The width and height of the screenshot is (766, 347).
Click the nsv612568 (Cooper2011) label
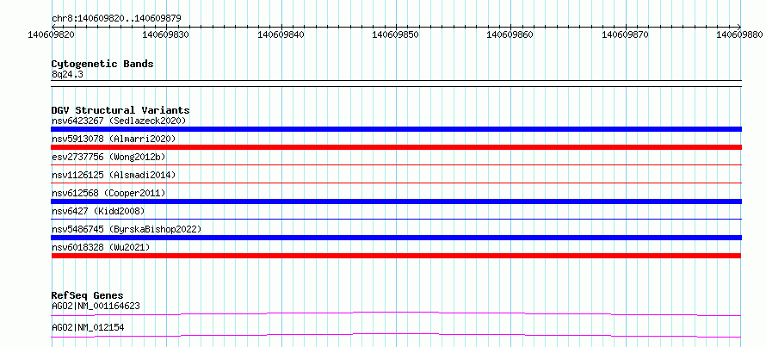tap(108, 193)
